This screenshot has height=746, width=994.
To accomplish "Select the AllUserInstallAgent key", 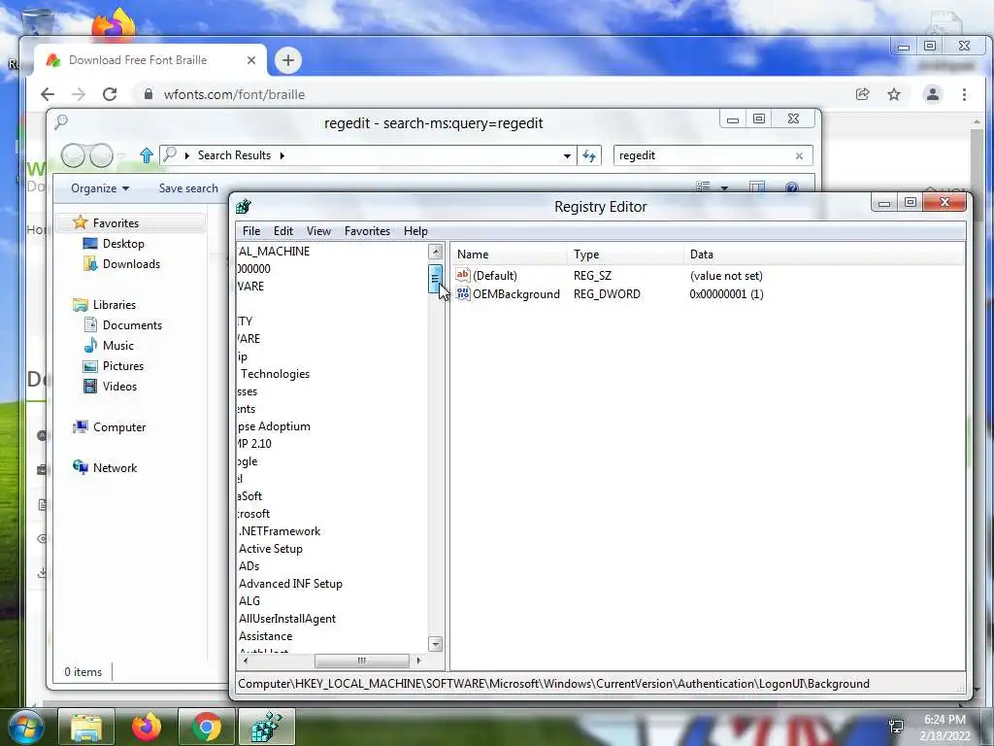I will (287, 619).
